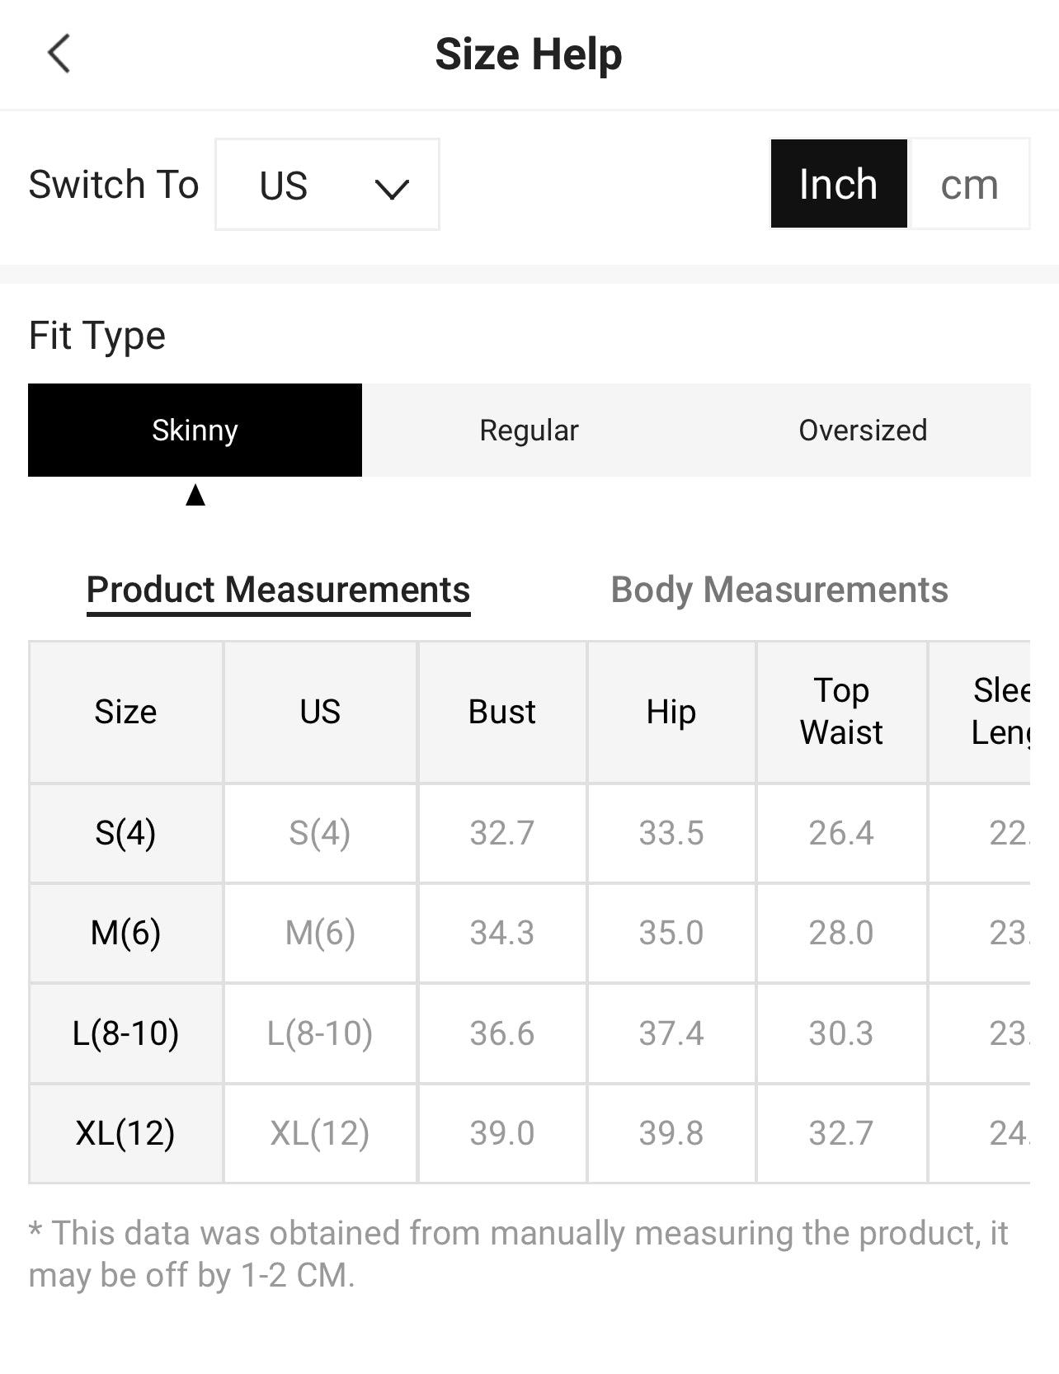Click the black triangle pointer under Skinny

[x=195, y=495]
